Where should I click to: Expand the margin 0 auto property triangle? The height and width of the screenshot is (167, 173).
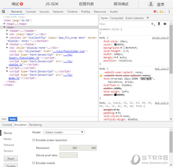tap(115, 57)
